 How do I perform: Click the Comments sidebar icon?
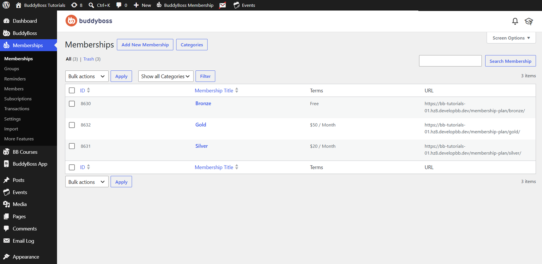click(6, 229)
